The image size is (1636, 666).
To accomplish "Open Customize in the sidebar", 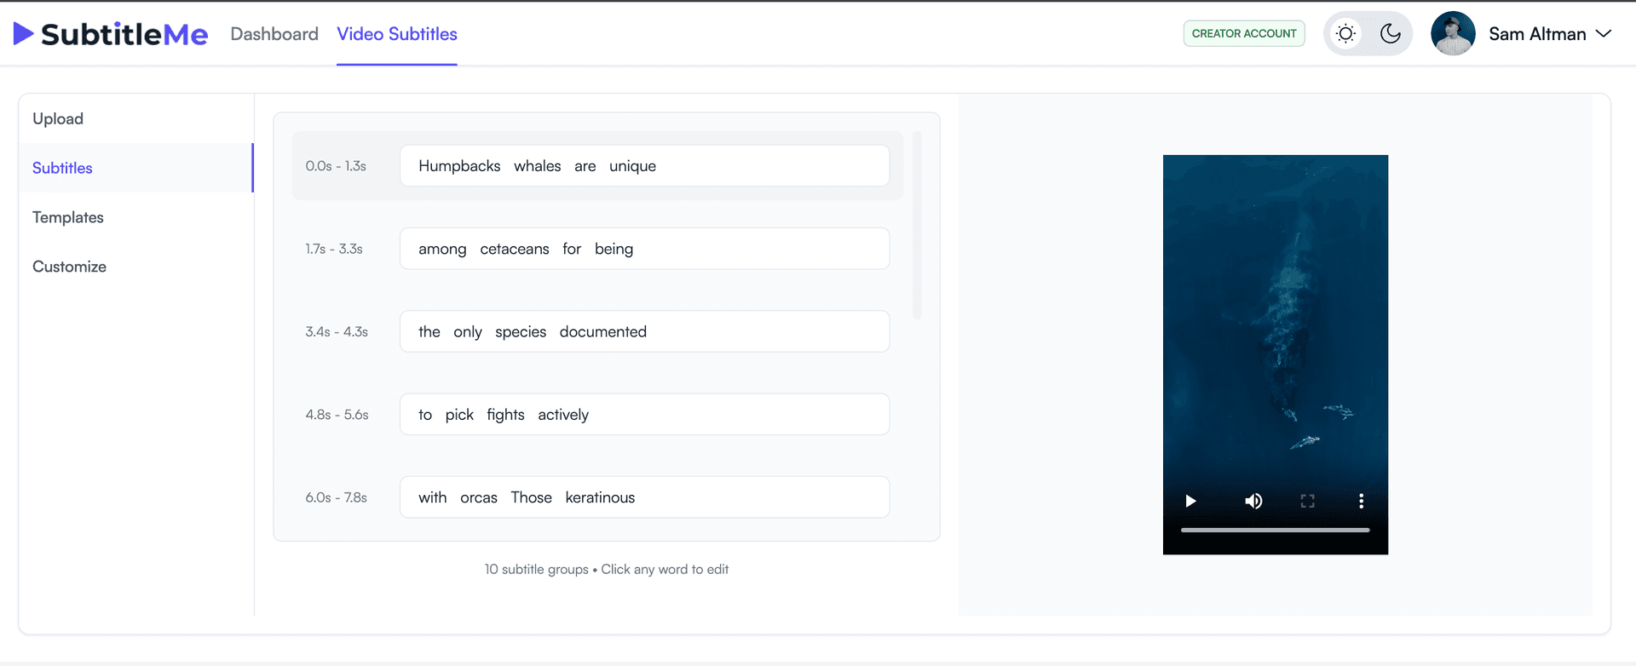I will [70, 267].
